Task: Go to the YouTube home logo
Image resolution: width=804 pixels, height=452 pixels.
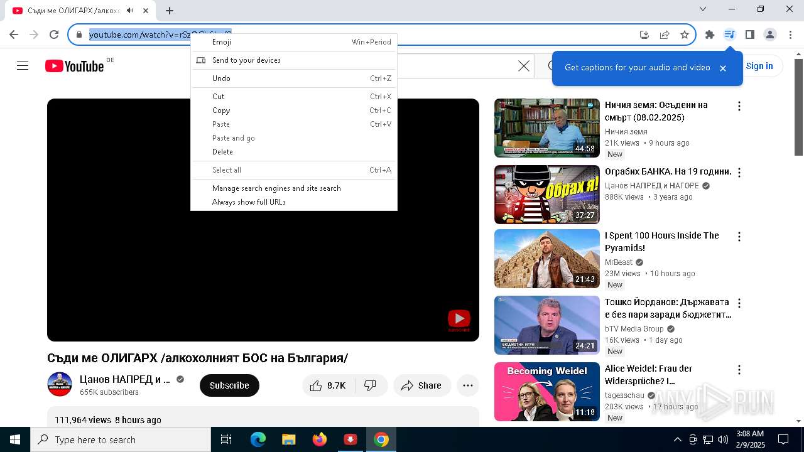Action: [74, 66]
